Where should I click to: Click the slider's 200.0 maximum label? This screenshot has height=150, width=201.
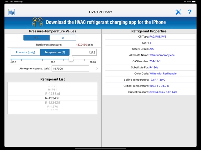(x=93, y=62)
